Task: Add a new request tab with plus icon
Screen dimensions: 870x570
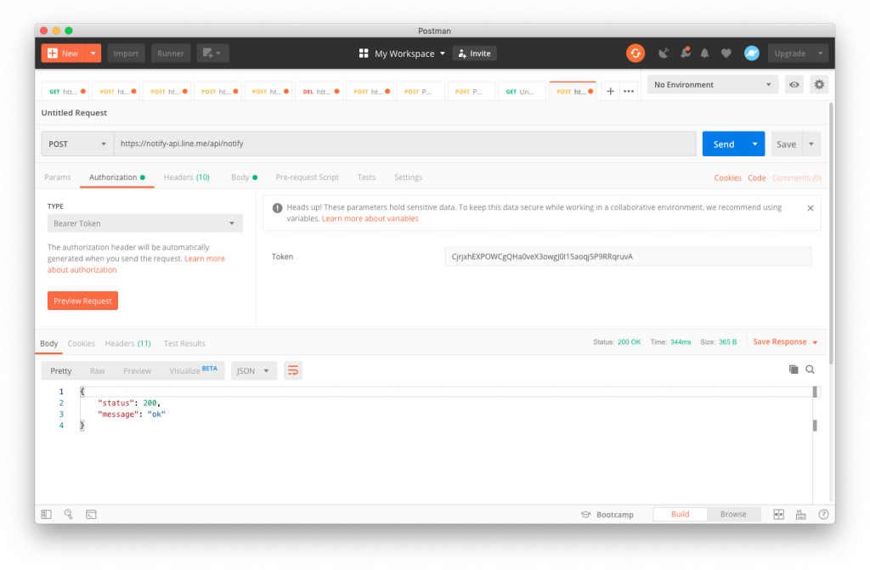Action: tap(610, 92)
